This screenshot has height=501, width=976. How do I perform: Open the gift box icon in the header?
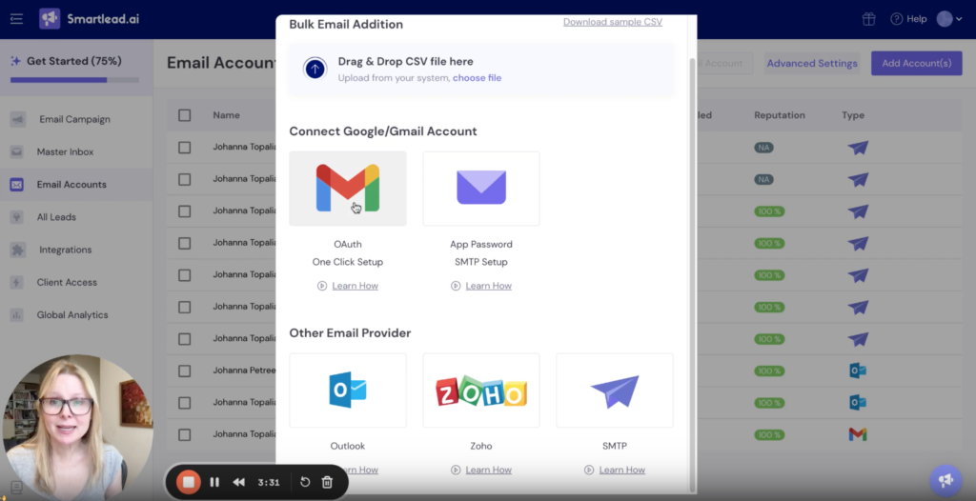[868, 19]
